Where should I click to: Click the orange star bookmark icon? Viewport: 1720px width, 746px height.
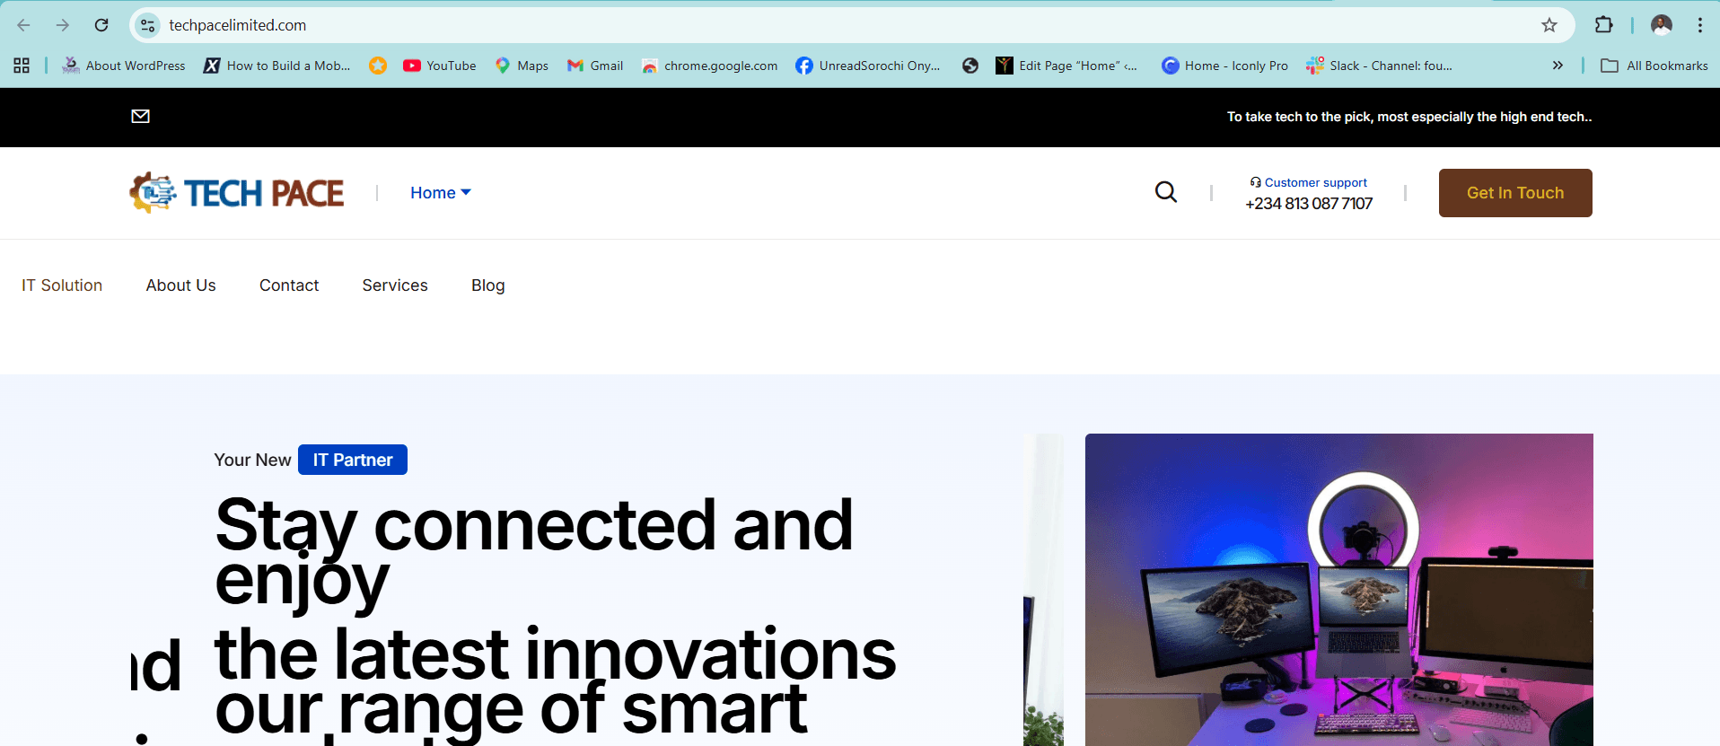click(x=378, y=66)
